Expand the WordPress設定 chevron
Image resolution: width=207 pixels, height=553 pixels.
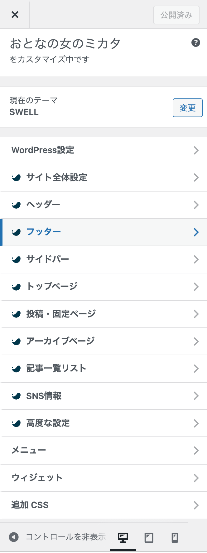(196, 150)
